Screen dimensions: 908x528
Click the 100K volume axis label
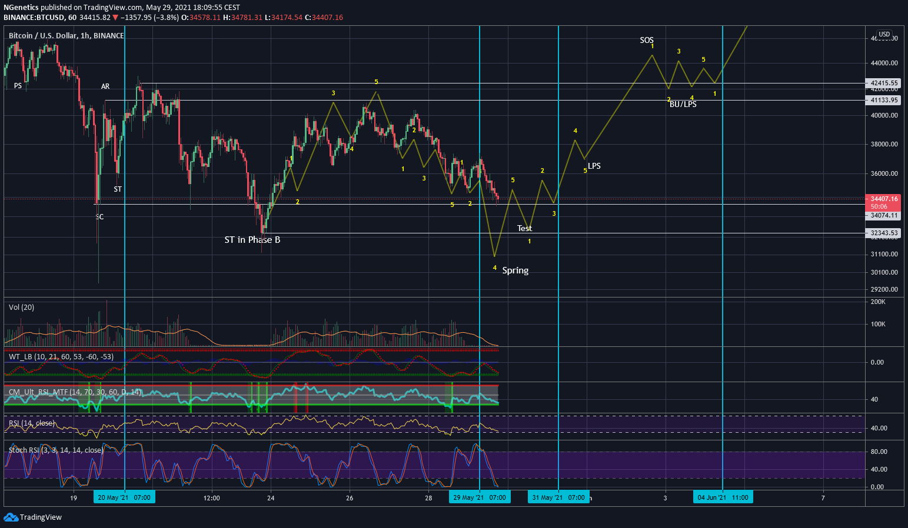click(x=878, y=324)
